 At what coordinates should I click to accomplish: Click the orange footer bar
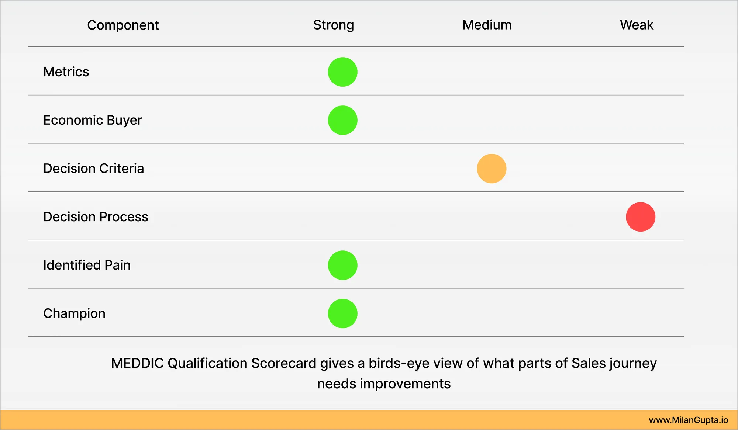point(369,420)
